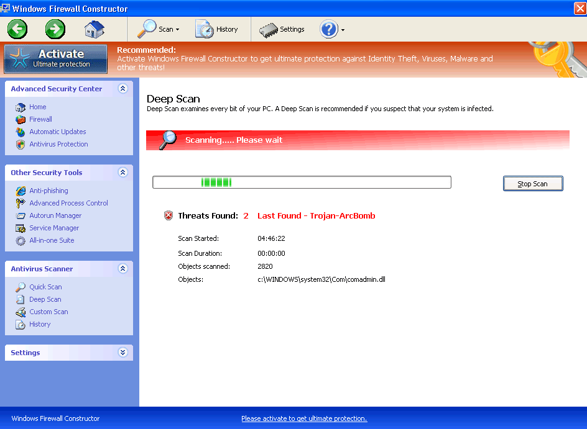Open the Anti-phishing tool
This screenshot has width=587, height=429.
click(x=46, y=191)
